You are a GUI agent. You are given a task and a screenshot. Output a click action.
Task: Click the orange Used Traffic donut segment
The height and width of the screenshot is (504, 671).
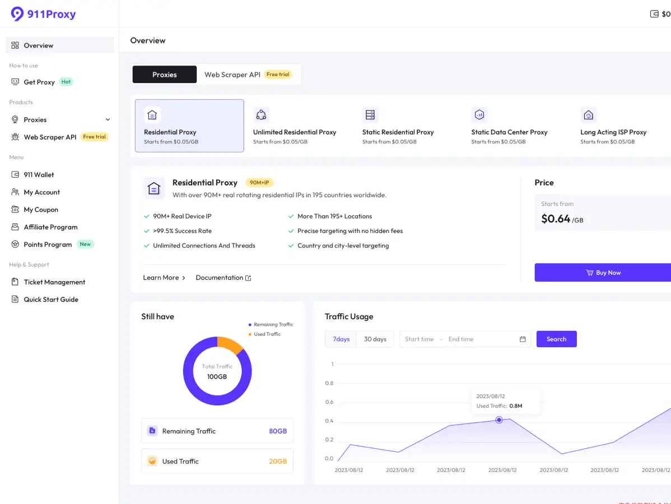[230, 343]
